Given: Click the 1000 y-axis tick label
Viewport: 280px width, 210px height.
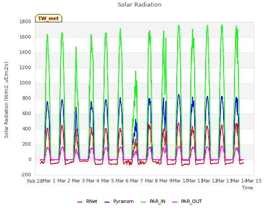Looking at the screenshot, I should (x=25, y=83).
